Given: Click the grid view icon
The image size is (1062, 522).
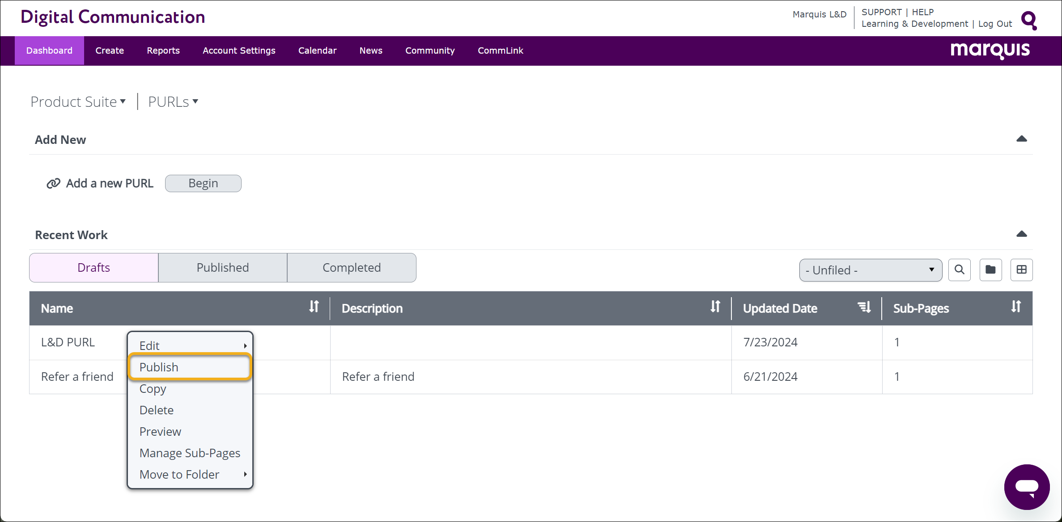Looking at the screenshot, I should pyautogui.click(x=1021, y=269).
